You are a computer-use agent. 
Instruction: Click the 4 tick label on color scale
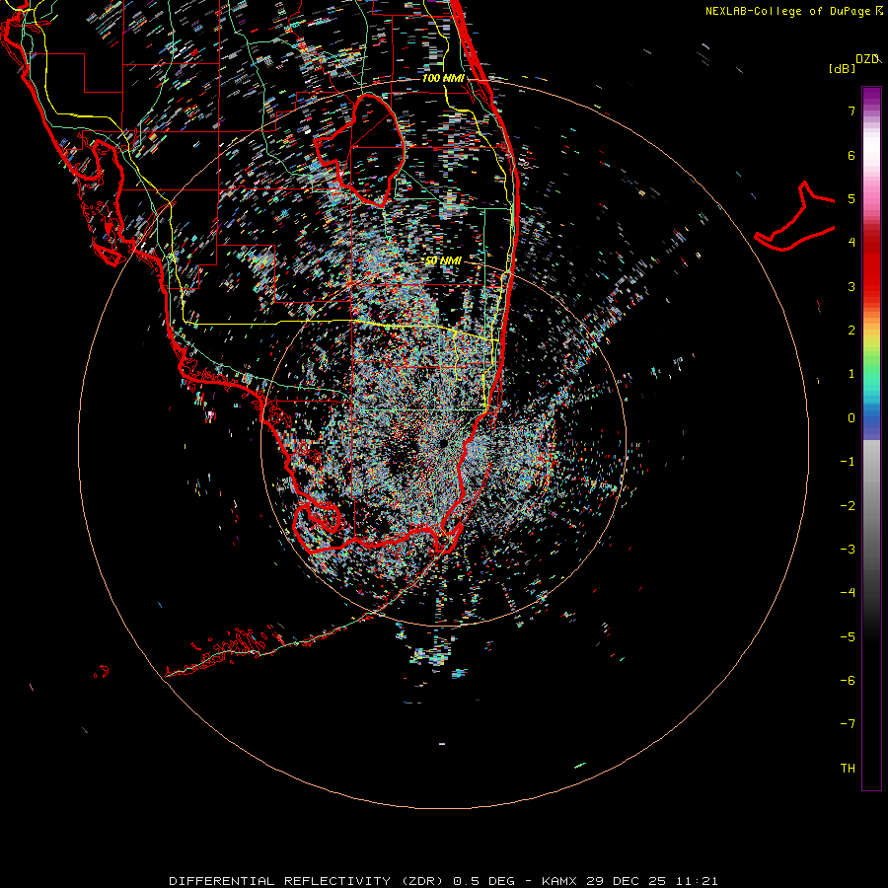(851, 243)
